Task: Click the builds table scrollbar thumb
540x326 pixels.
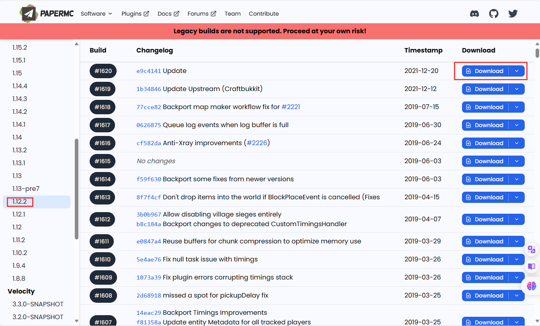Action: point(537,53)
